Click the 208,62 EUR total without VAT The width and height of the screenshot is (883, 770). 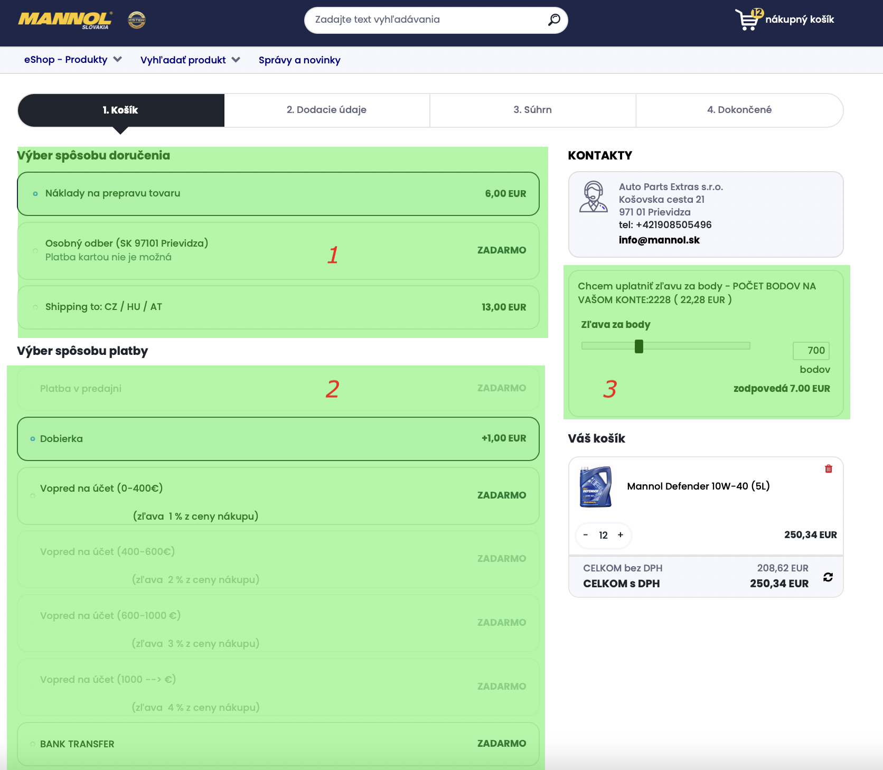tap(783, 568)
